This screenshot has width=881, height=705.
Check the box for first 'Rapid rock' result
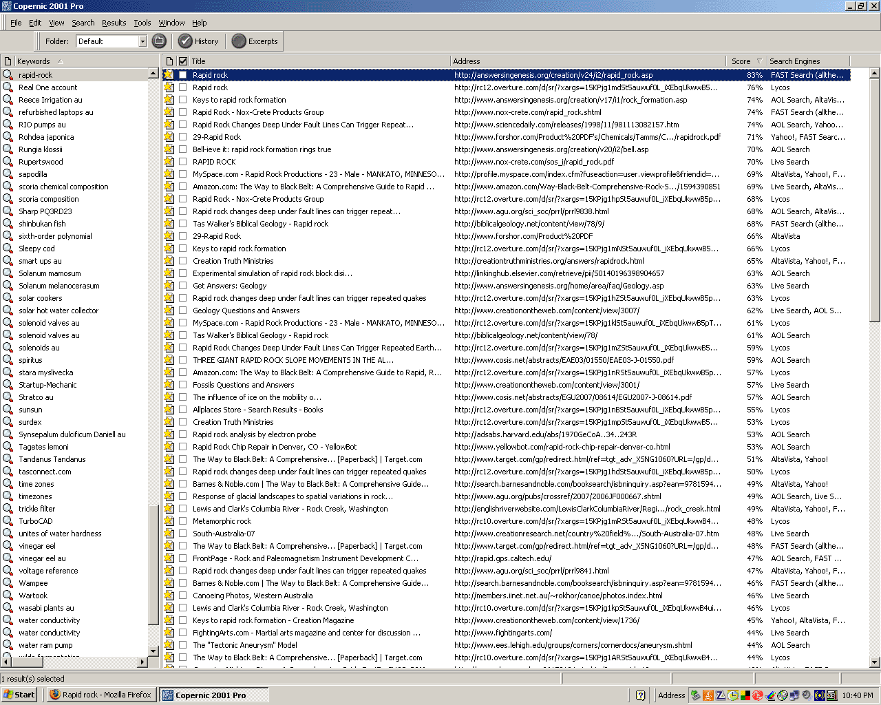[x=183, y=75]
